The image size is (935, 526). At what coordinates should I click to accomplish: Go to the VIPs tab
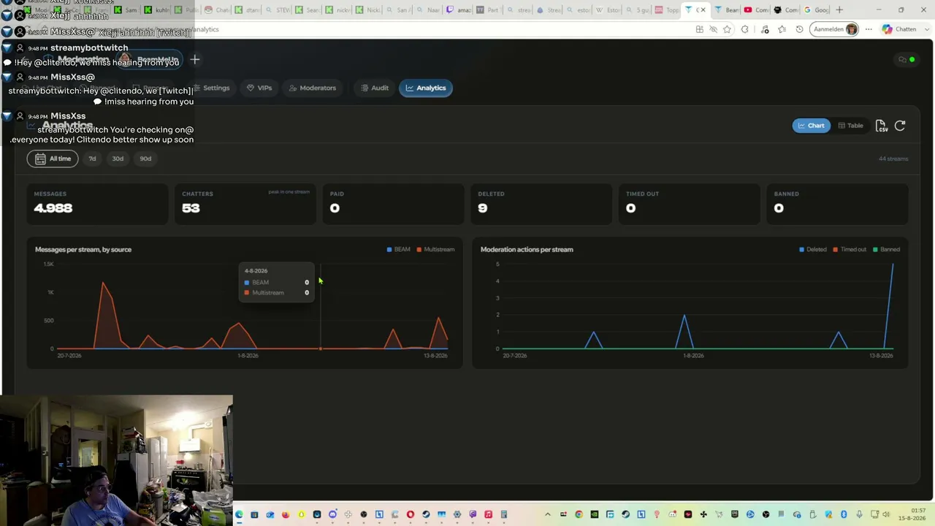coord(259,88)
